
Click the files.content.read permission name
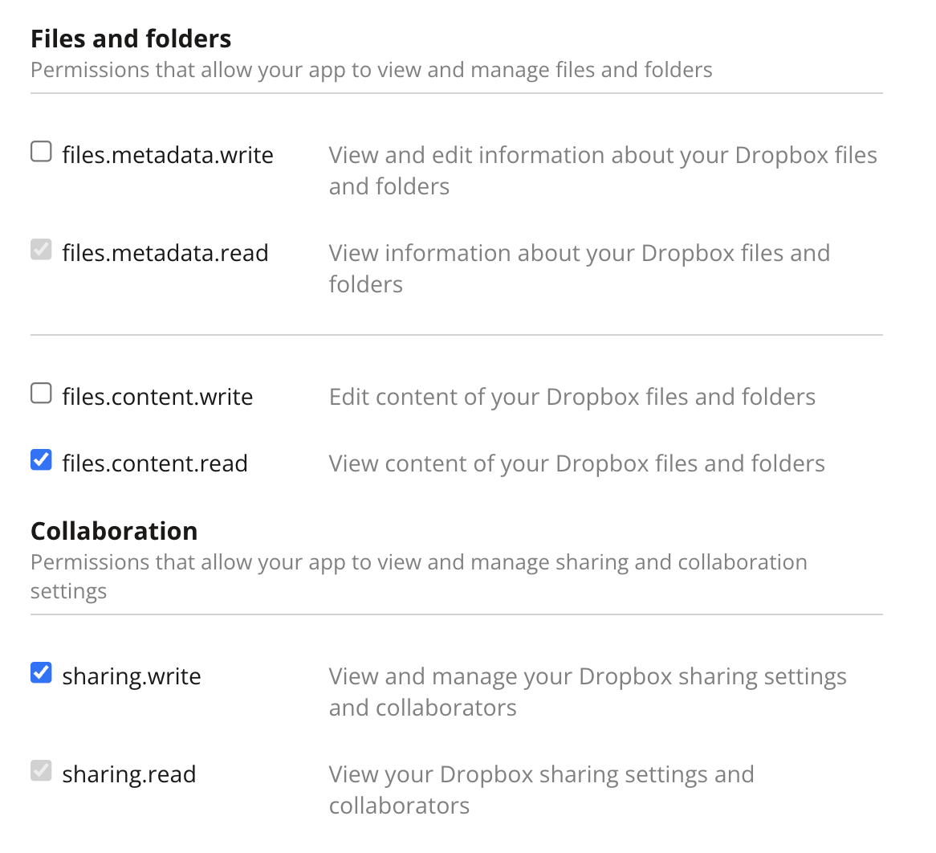pos(154,463)
